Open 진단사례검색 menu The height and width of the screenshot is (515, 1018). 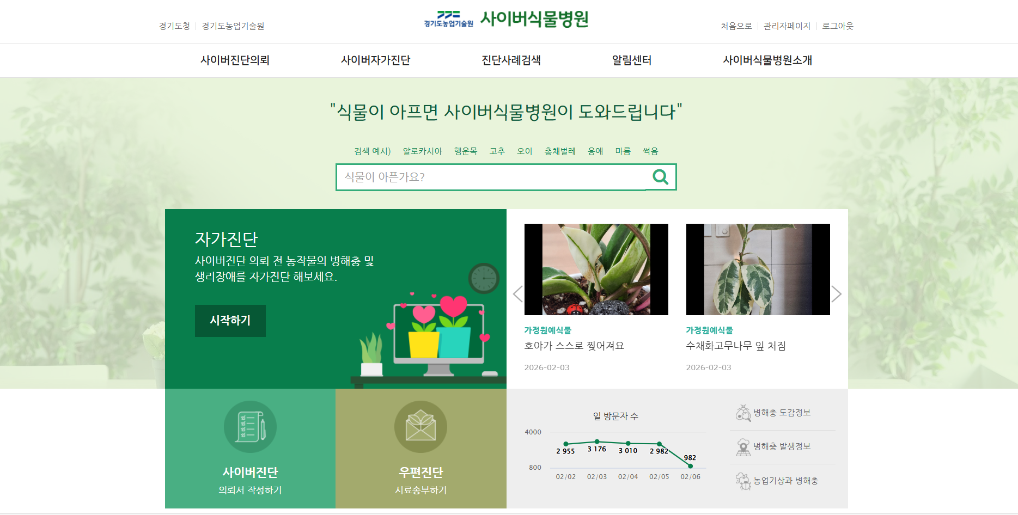coord(511,60)
